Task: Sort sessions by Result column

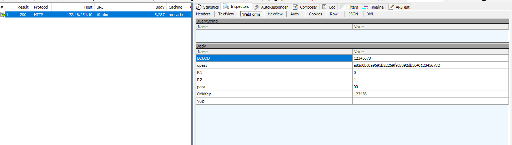Action: tap(23, 7)
